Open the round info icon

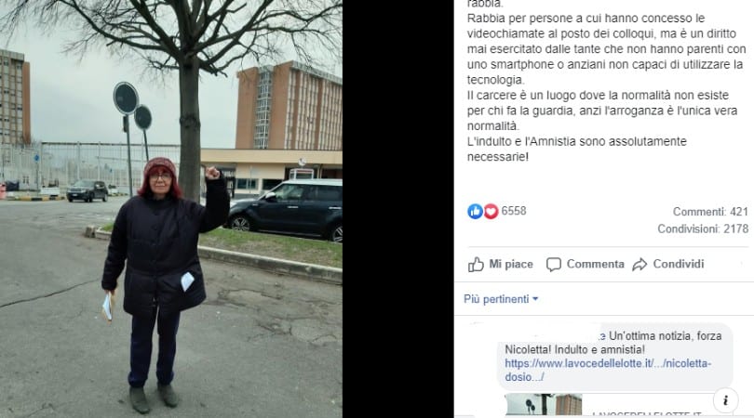(726, 399)
